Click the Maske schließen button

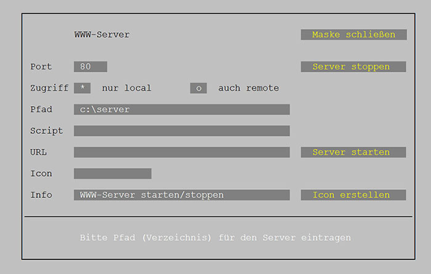pyautogui.click(x=353, y=35)
